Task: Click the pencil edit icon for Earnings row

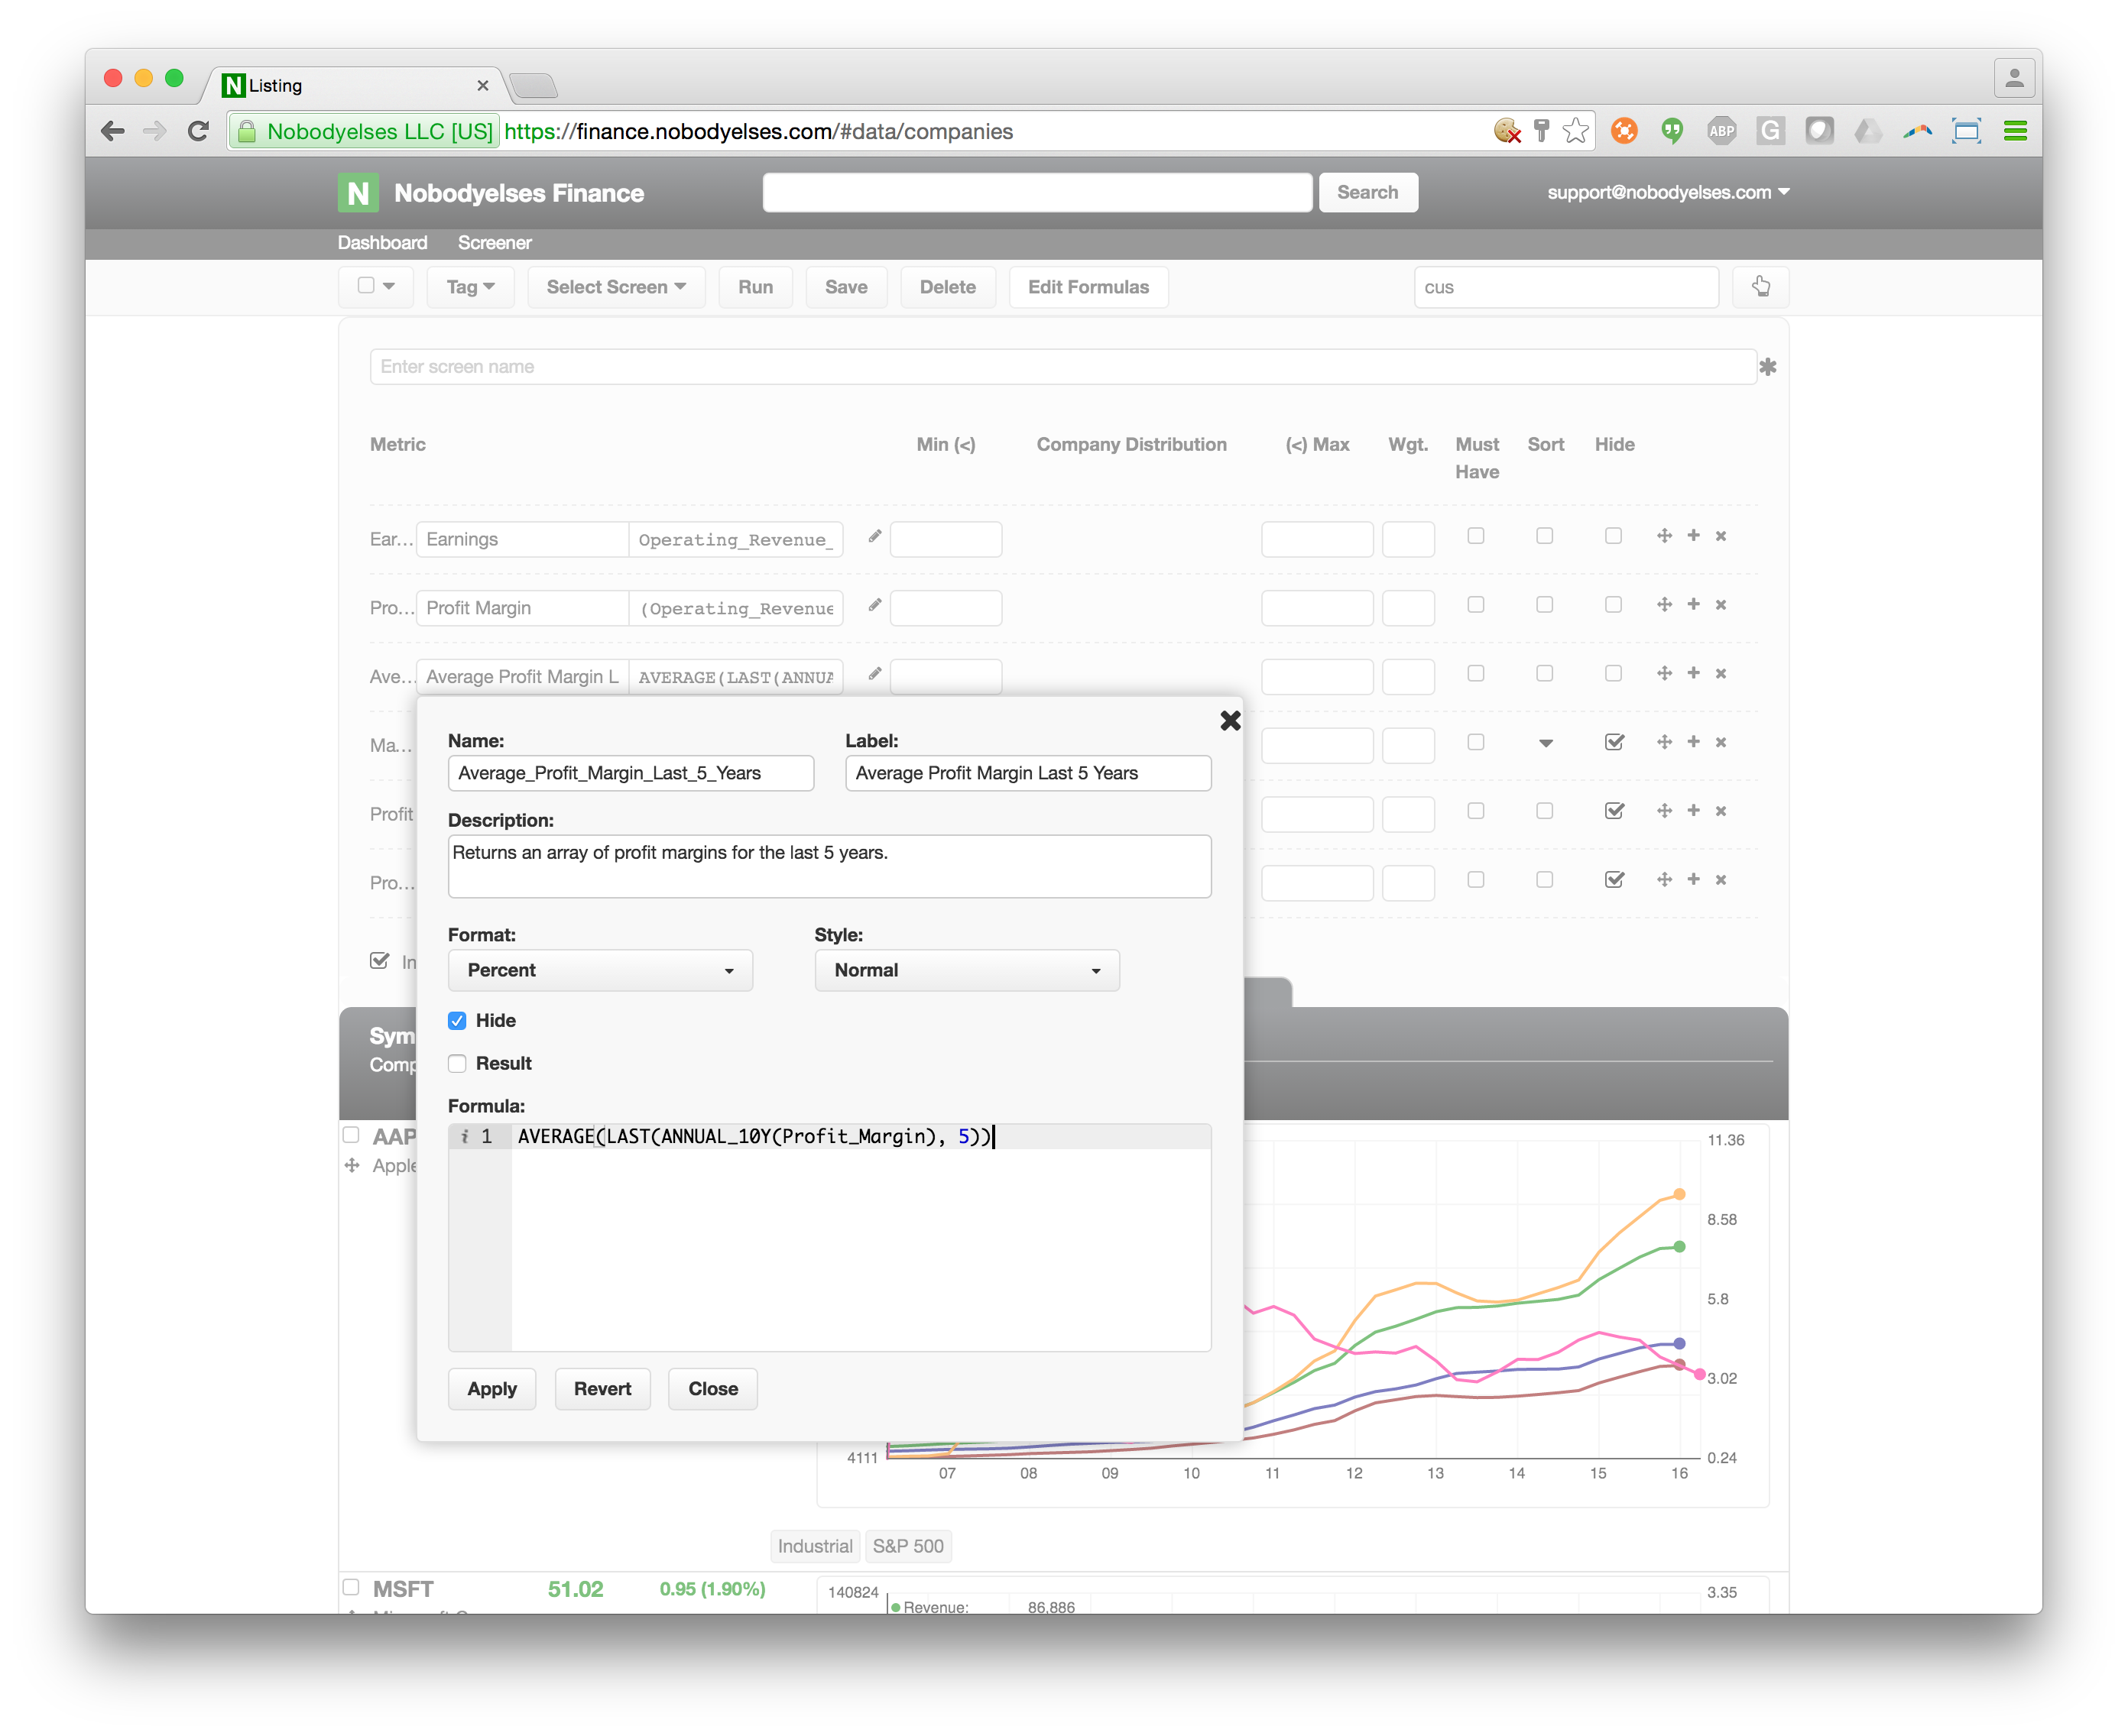Action: (874, 537)
